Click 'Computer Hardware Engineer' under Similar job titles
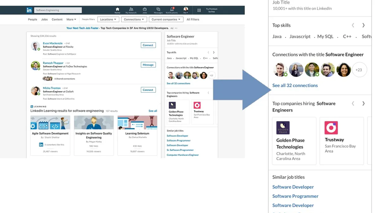This screenshot has width=380, height=213. (x=183, y=155)
